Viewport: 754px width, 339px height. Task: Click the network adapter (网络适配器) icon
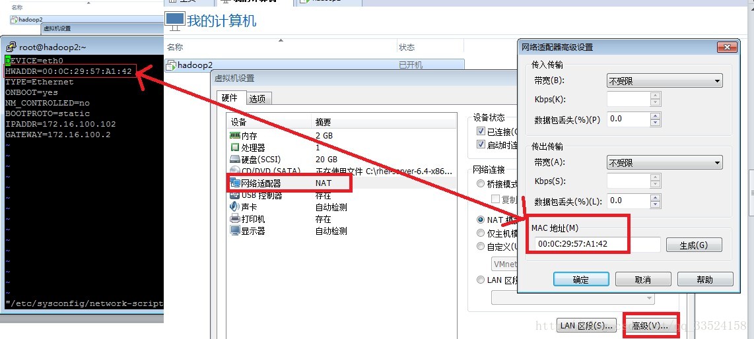tap(235, 183)
